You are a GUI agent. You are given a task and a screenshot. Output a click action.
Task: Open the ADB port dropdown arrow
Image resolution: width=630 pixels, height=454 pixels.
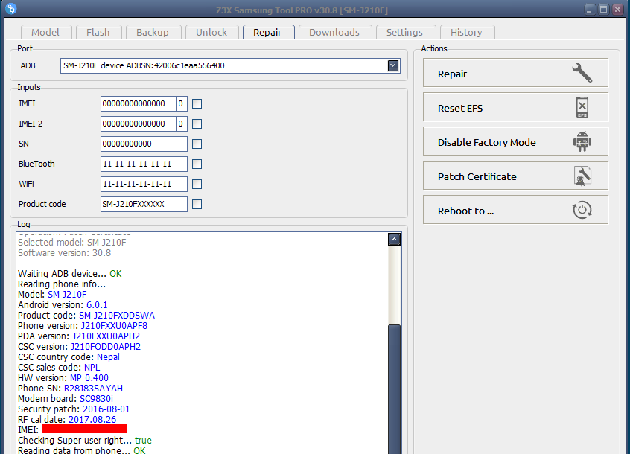pyautogui.click(x=393, y=65)
